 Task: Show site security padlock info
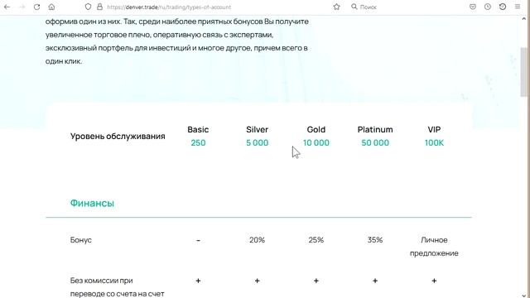click(x=99, y=7)
